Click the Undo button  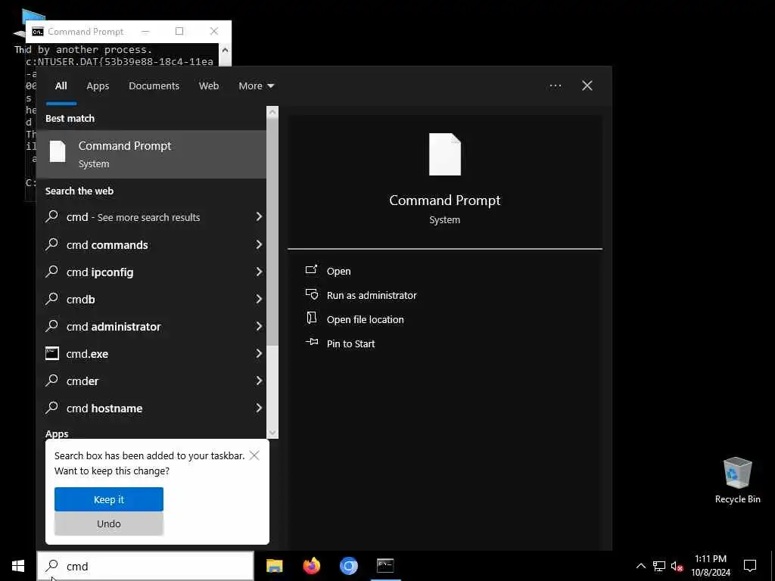[x=109, y=524]
